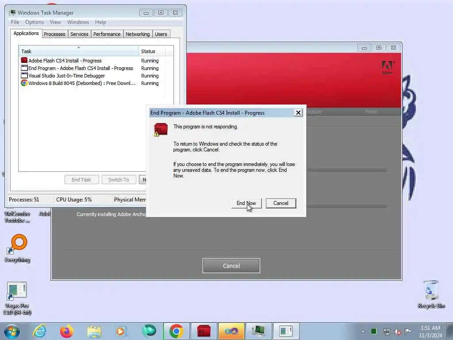Click the Adobe logo in installer header
453x340 pixels.
pos(388,68)
